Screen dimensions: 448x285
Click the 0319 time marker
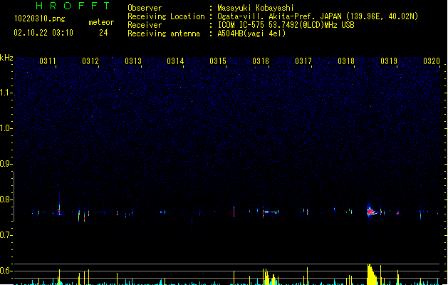coord(389,61)
